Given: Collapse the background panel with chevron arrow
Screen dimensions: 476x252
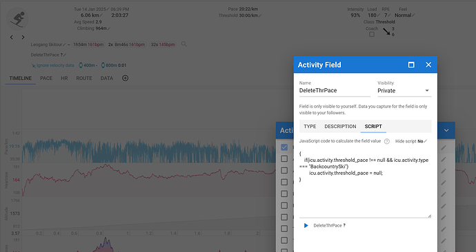Looking at the screenshot, I should 446,130.
